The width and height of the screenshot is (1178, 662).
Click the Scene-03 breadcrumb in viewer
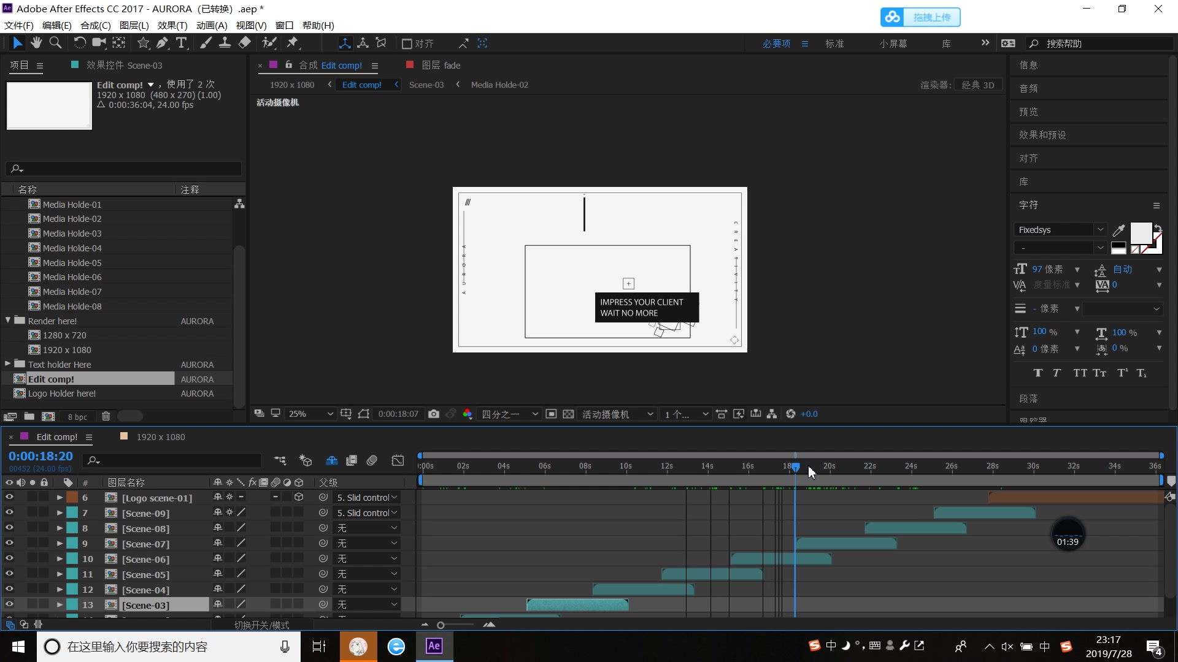426,85
